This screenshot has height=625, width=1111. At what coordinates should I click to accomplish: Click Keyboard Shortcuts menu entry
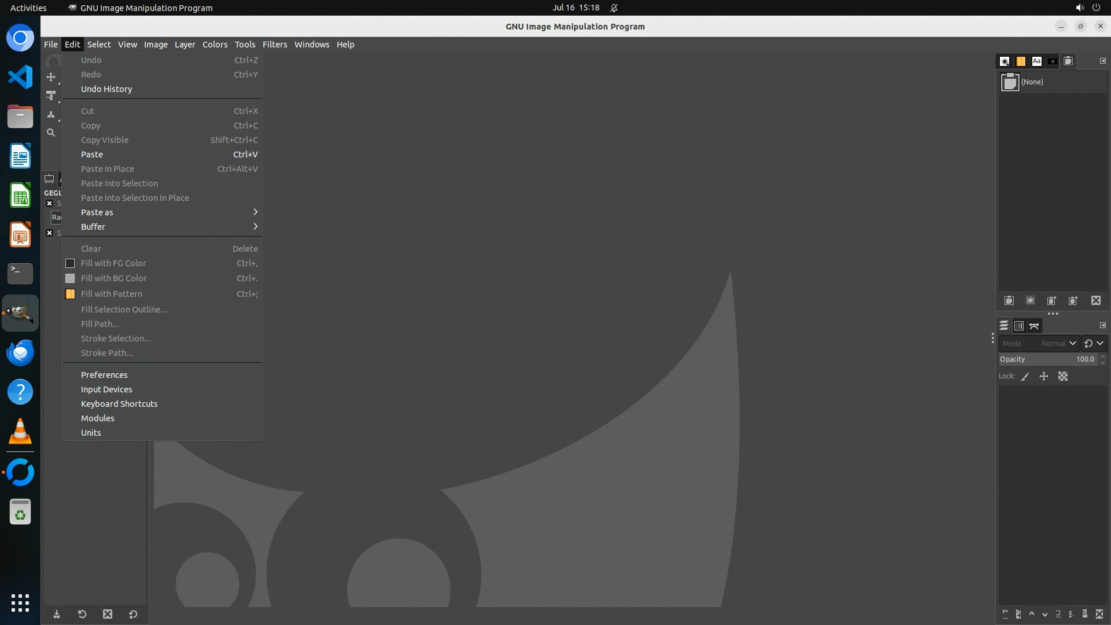[119, 404]
